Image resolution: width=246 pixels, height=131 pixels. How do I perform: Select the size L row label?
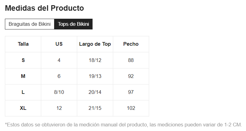point(23,92)
